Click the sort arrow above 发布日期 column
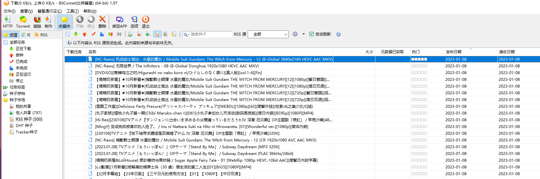This screenshot has width=540, height=179. pos(471,49)
